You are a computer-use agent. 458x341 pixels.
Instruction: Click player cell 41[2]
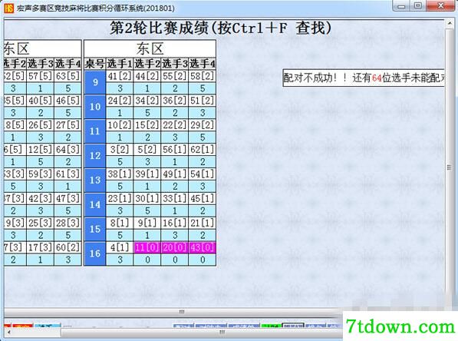click(x=120, y=76)
